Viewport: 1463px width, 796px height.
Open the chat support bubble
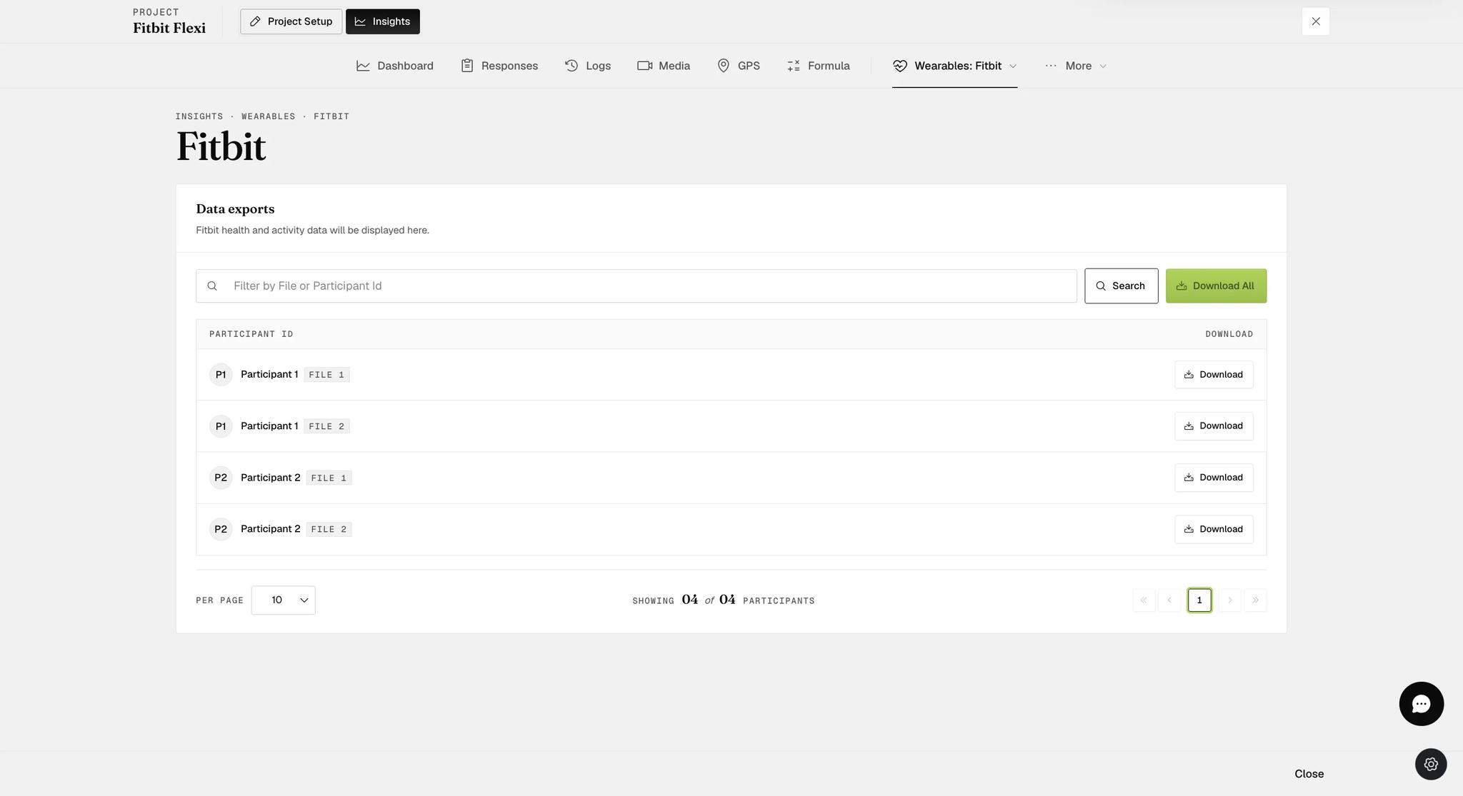pyautogui.click(x=1421, y=704)
